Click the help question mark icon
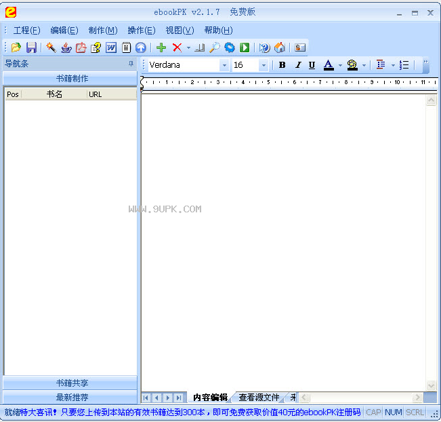Screen dimensions: 441x422 (x=265, y=47)
